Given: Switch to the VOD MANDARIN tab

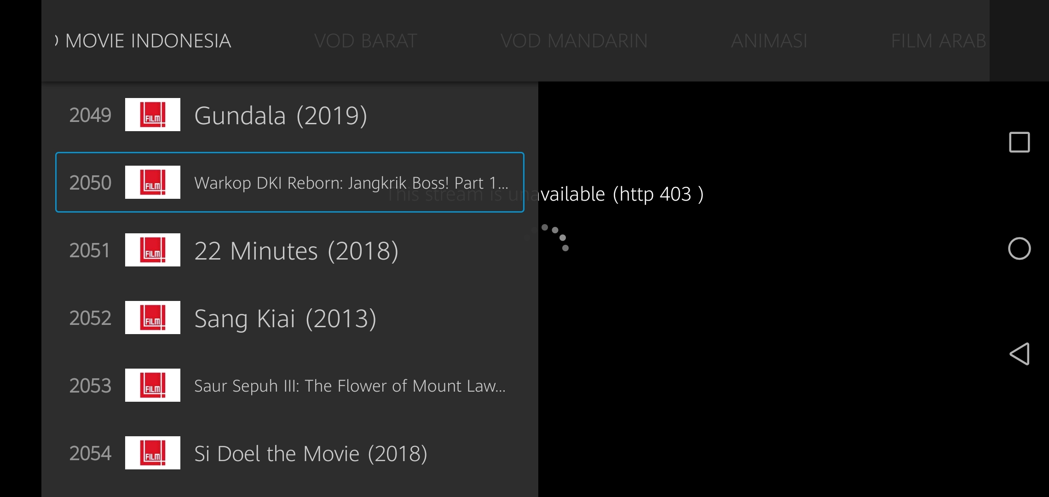Looking at the screenshot, I should [x=574, y=41].
